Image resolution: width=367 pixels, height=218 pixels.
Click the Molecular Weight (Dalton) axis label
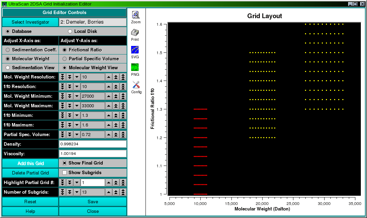coord(262,209)
